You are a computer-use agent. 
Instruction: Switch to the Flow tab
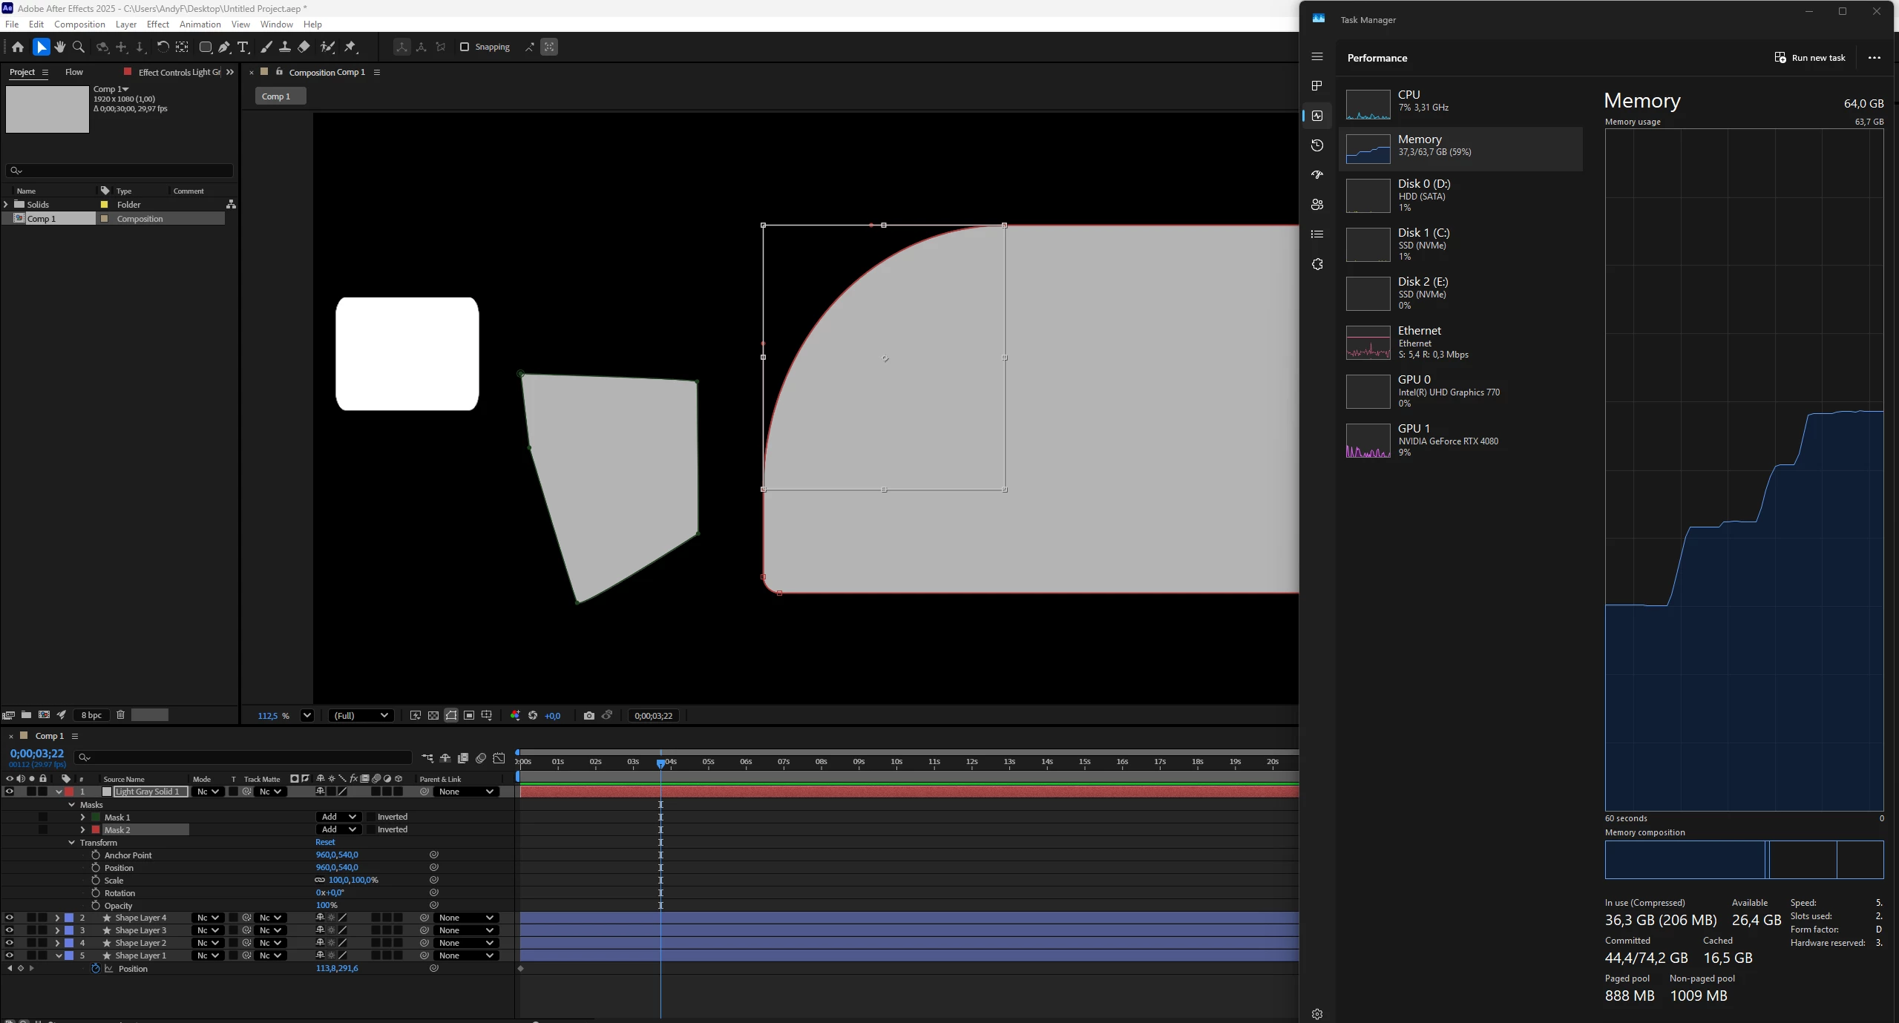click(x=74, y=72)
